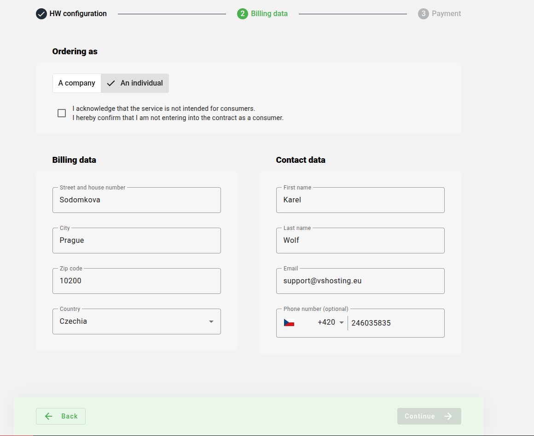The height and width of the screenshot is (436, 534).
Task: Click the right arrow icon on Continue button
Action: tap(448, 416)
